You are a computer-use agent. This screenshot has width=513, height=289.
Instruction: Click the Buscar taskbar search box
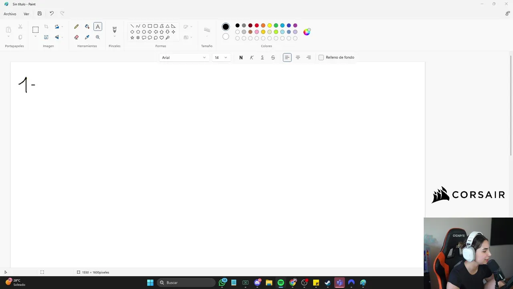click(x=186, y=283)
